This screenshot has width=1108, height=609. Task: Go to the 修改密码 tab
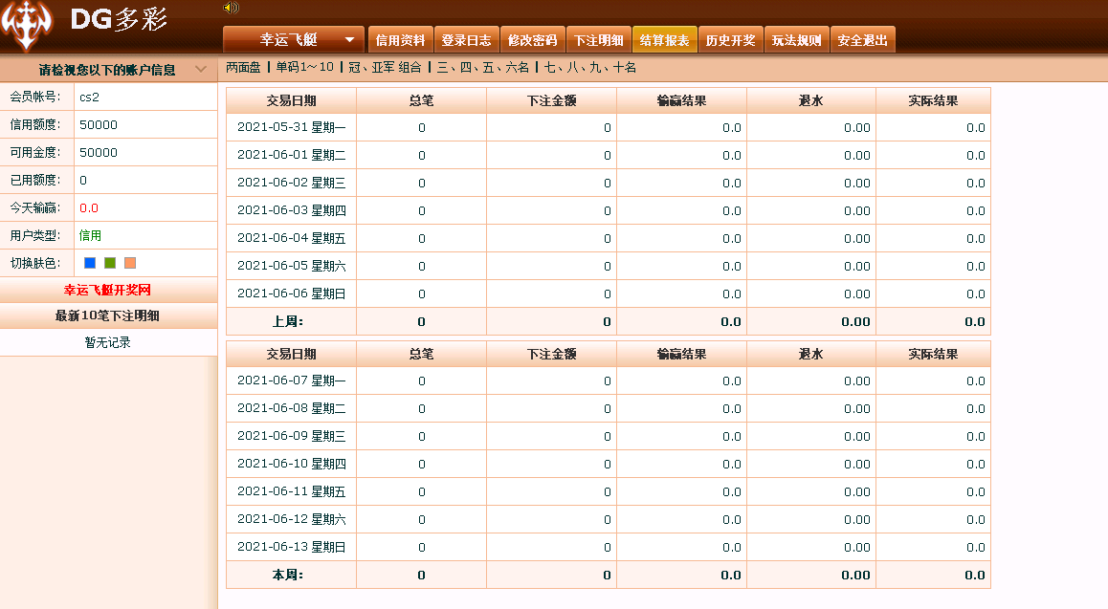[x=532, y=40]
